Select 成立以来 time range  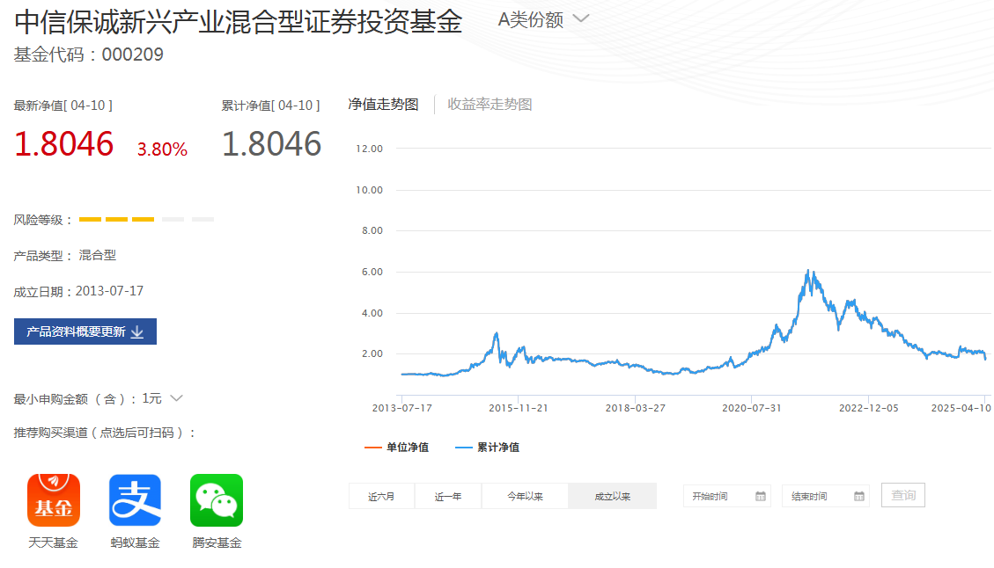[612, 496]
